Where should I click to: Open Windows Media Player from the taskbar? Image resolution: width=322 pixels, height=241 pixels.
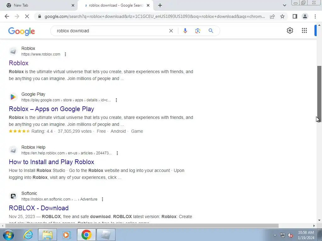pos(66,235)
